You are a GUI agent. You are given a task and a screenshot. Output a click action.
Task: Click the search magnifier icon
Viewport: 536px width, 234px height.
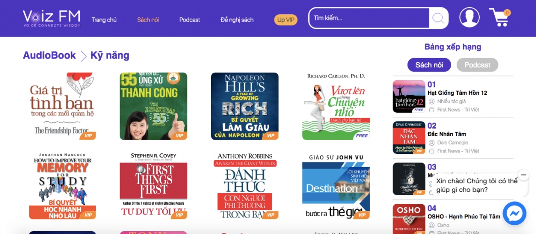coord(438,18)
